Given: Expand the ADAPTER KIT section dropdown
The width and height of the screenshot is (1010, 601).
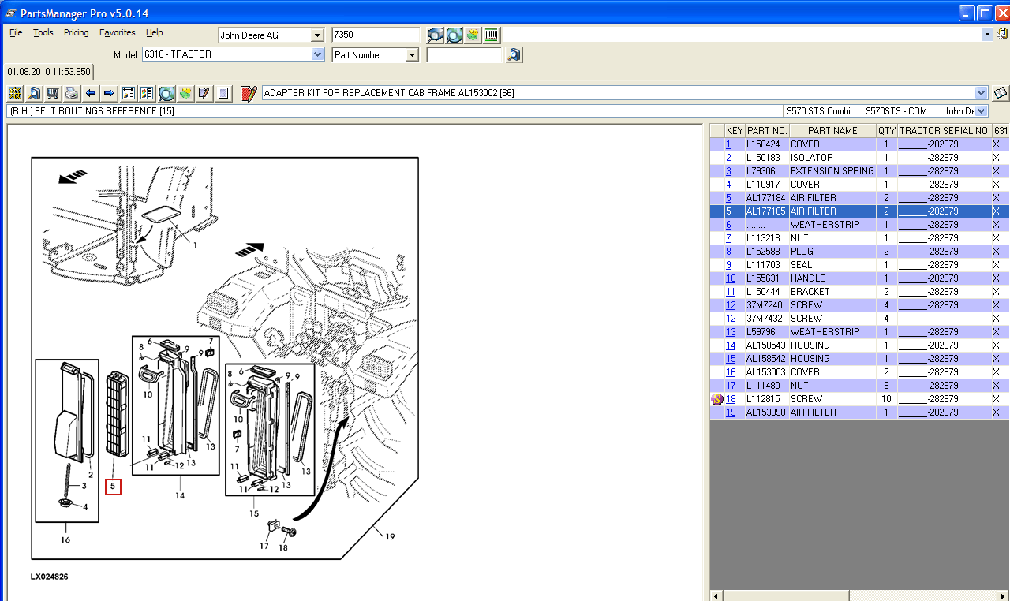Looking at the screenshot, I should click(982, 93).
